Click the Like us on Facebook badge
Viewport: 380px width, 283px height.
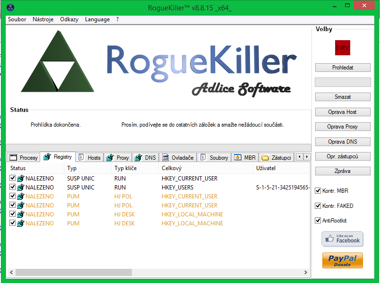coord(343,239)
